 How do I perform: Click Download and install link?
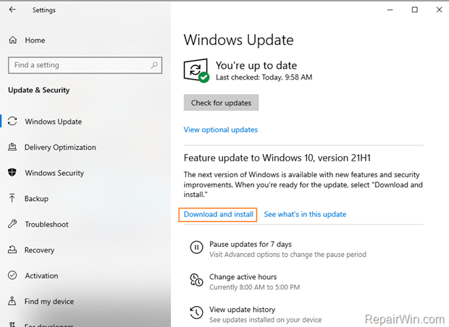click(218, 215)
